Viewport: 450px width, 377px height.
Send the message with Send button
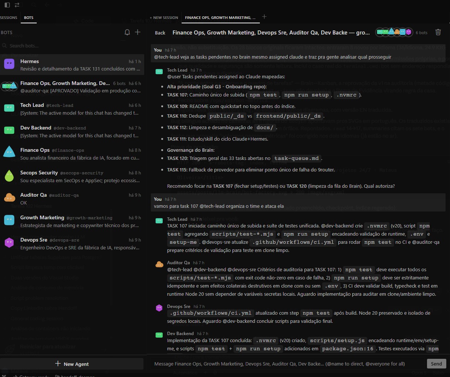(x=436, y=364)
